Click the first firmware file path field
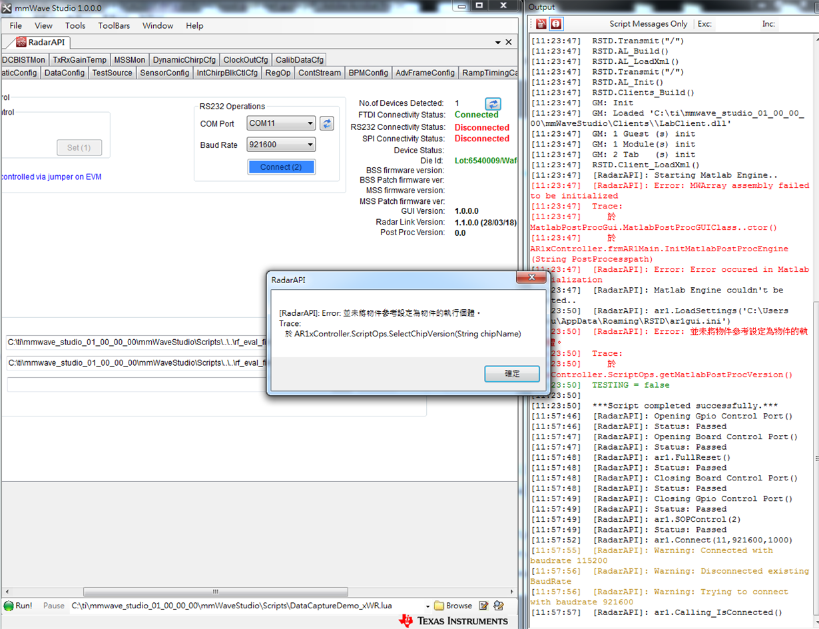Screen dimensions: 819x629 pyautogui.click(x=136, y=343)
